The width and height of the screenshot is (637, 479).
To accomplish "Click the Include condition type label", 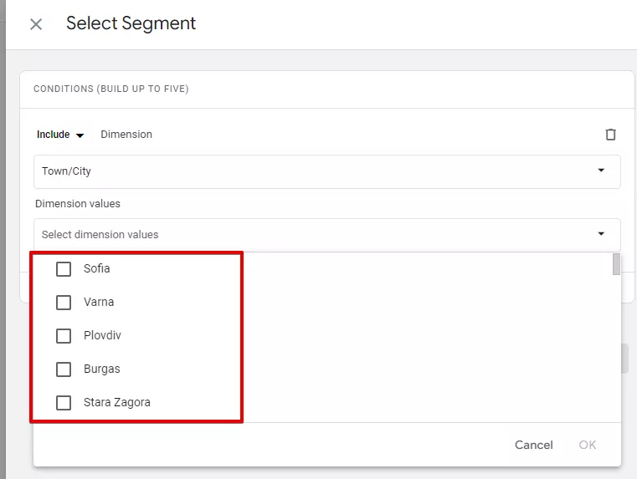I will click(x=54, y=135).
